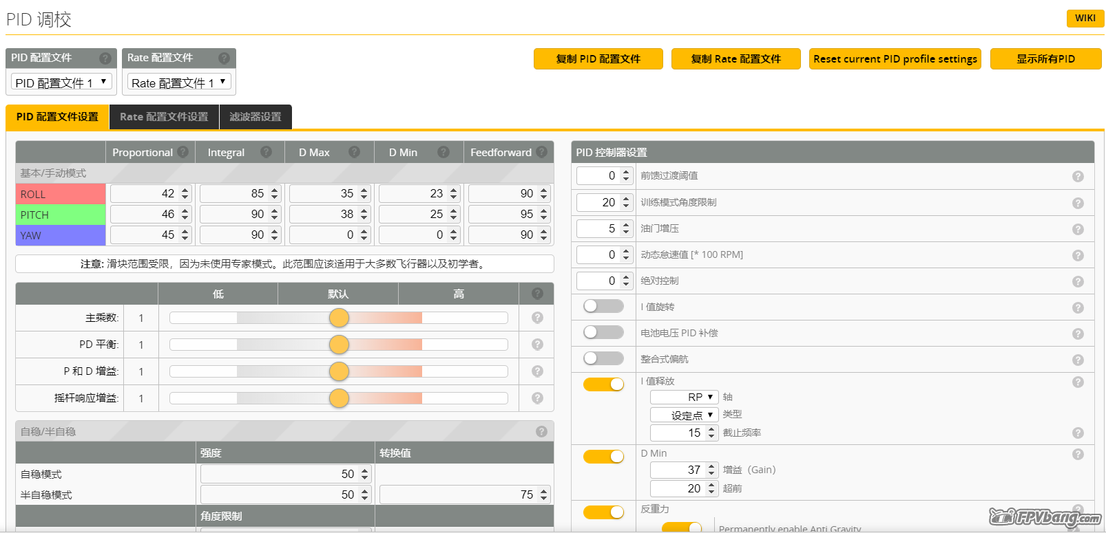Click Reset current PID profile settings button
This screenshot has height=533, width=1106.
click(895, 59)
